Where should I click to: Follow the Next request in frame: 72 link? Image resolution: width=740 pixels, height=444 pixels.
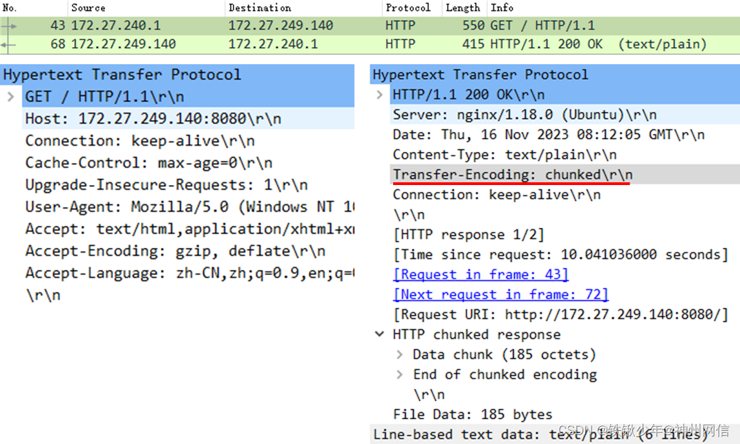click(x=501, y=294)
